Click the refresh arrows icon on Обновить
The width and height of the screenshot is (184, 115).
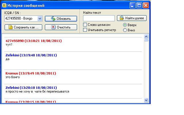coord(53,18)
